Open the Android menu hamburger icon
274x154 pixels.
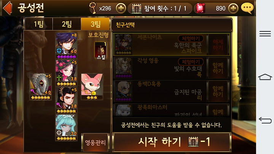click(x=265, y=33)
